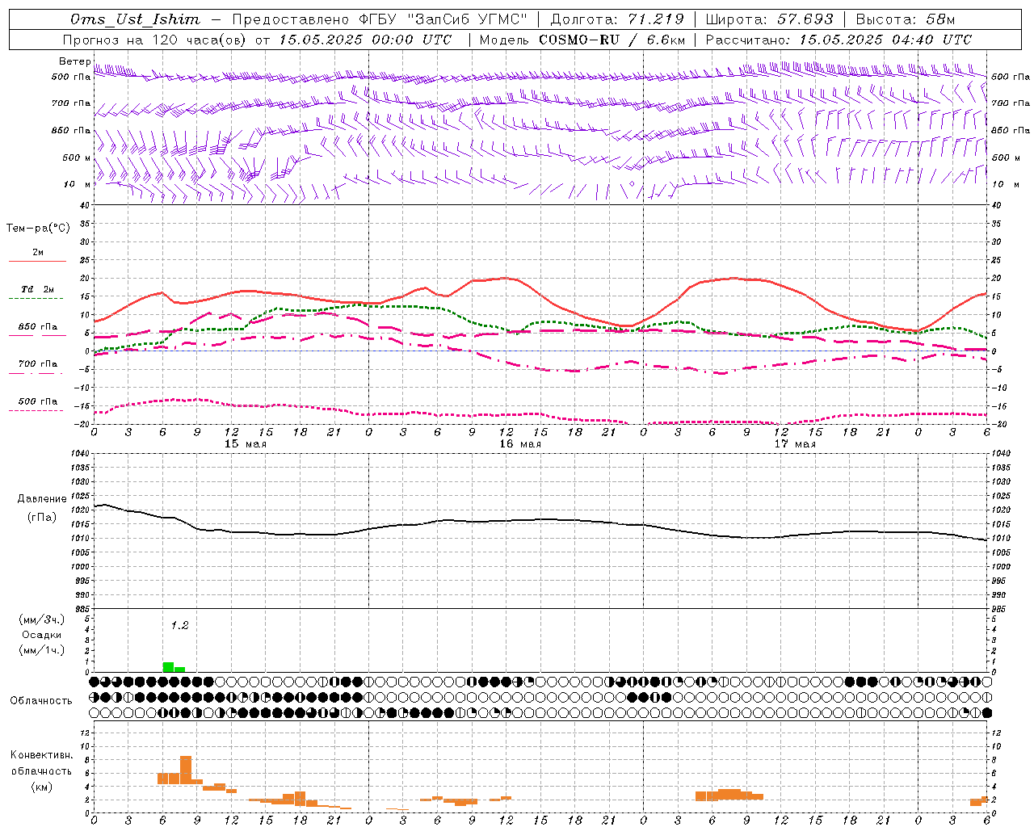Viewport: 1034px width, 827px height.
Task: Click the dashed line sample under 'Td 2м'
Action: pyautogui.click(x=37, y=299)
